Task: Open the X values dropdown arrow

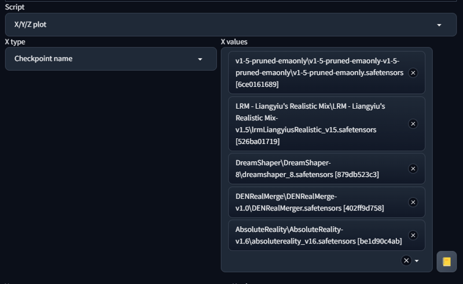Action: tap(417, 261)
